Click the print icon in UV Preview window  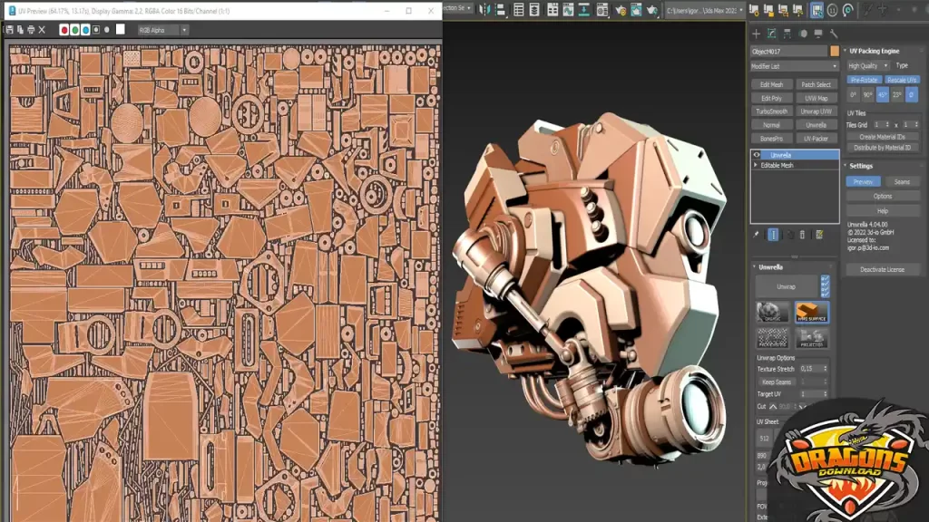tap(31, 30)
